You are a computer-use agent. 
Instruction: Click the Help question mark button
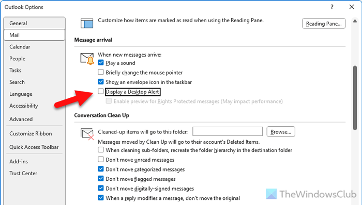[x=332, y=7]
